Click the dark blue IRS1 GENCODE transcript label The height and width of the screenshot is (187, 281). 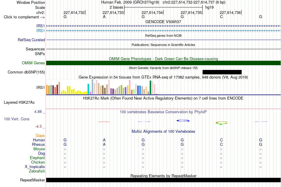(x=41, y=26)
